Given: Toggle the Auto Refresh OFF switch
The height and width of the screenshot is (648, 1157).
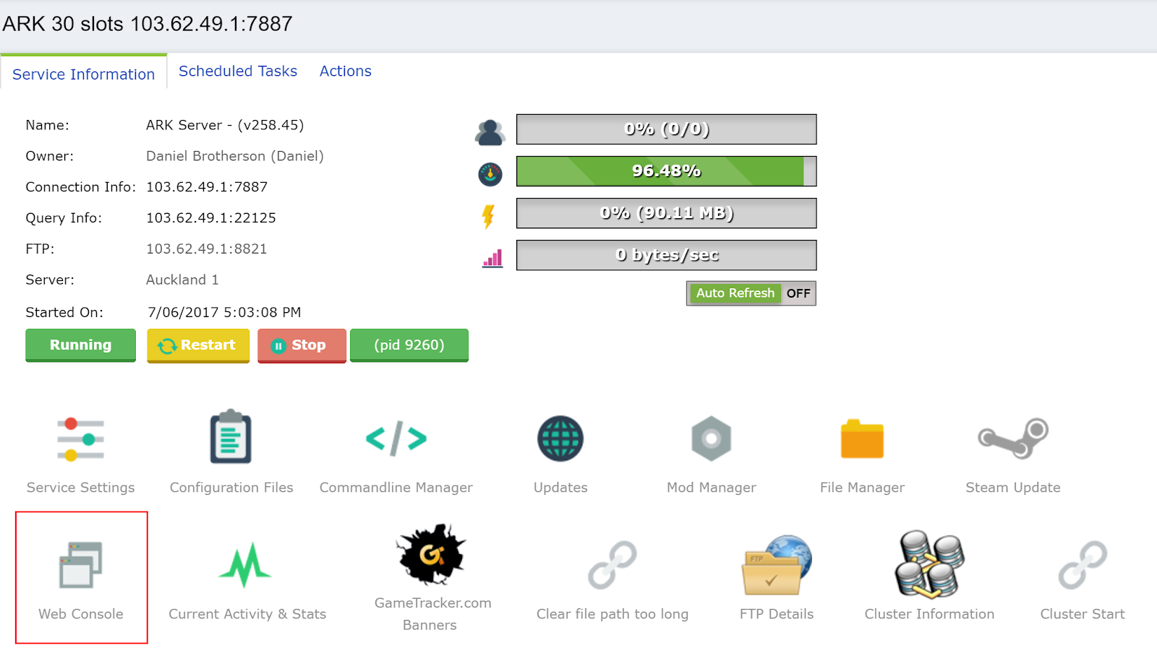Looking at the screenshot, I should (x=751, y=293).
